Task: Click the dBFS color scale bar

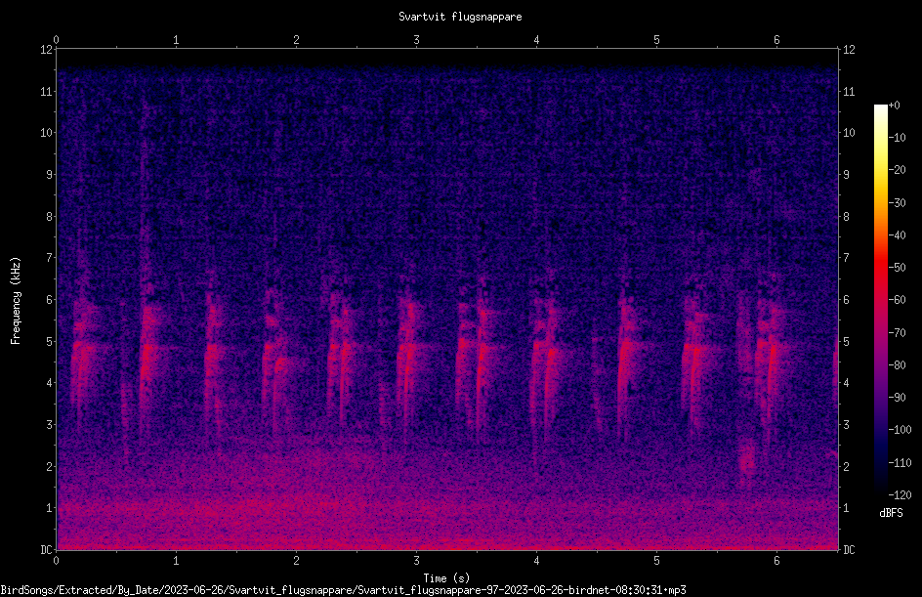Action: point(881,299)
